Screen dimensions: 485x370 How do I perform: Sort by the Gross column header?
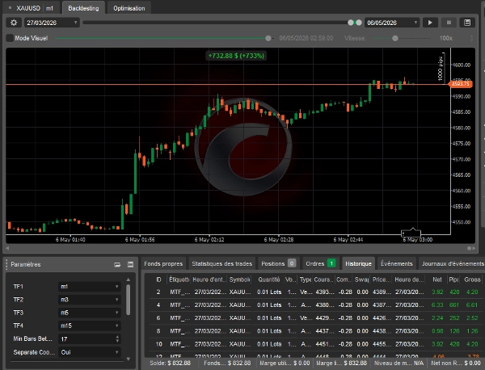click(x=472, y=280)
